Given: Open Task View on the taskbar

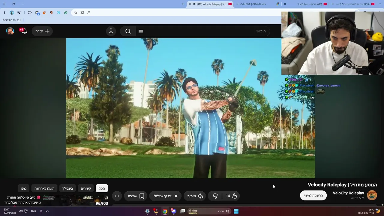Looking at the screenshot, I should click(183, 211).
